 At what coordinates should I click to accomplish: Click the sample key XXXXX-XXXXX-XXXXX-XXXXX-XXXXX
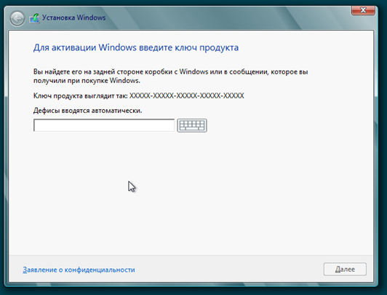[187, 95]
